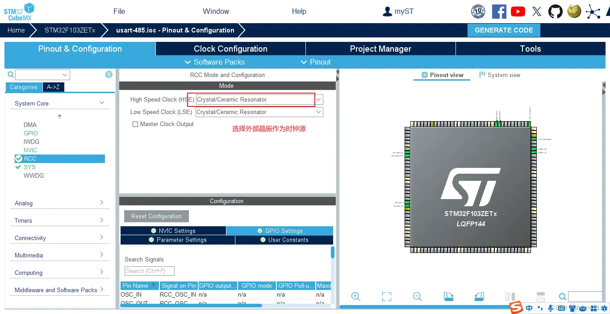Screen dimensions: 610x314
Task: Click GENERATE CODE button
Action: [504, 30]
